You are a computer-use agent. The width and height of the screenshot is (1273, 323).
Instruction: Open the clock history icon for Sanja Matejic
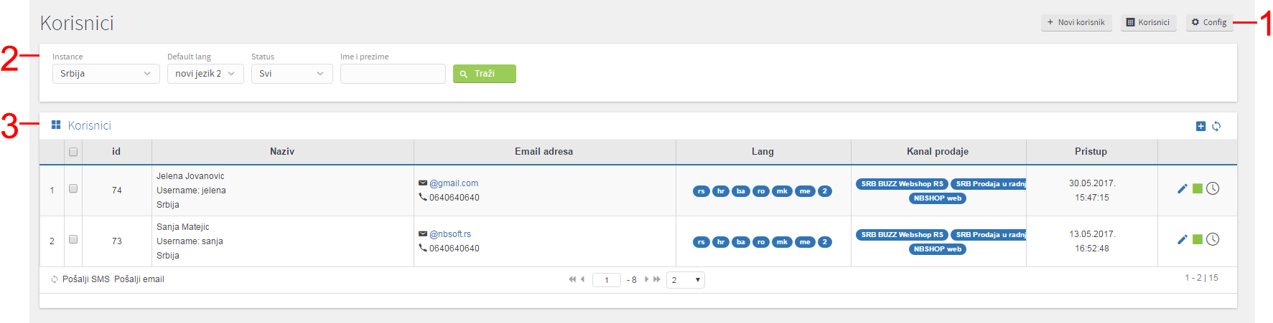pos(1213,239)
